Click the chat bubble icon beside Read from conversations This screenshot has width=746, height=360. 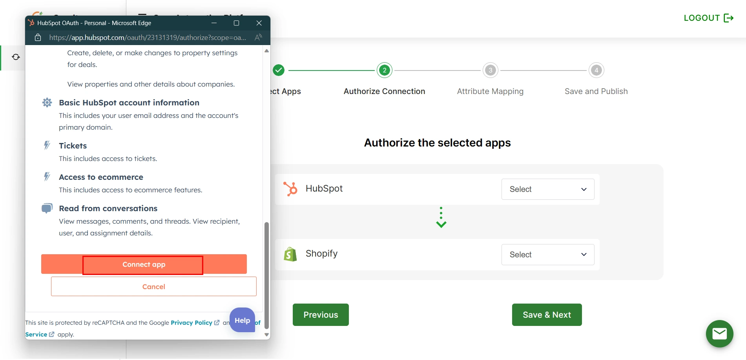(47, 208)
